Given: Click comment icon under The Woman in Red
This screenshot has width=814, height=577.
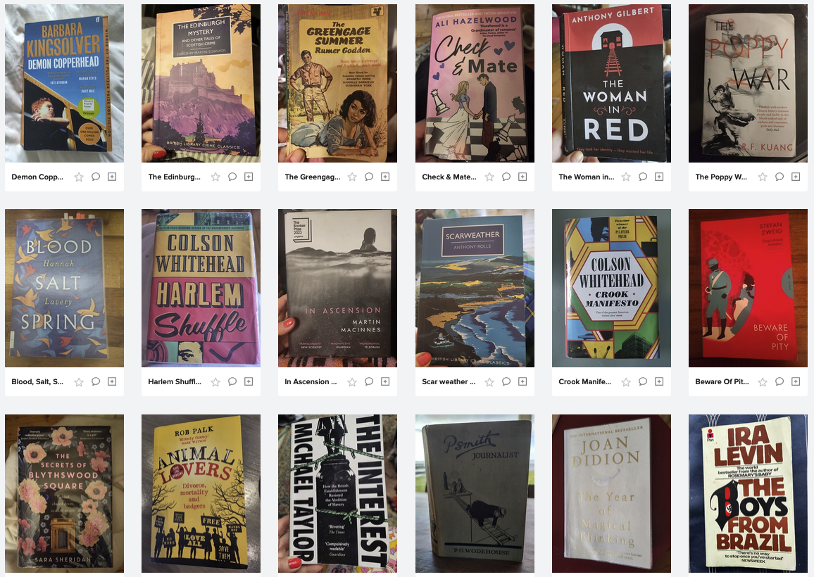Looking at the screenshot, I should (x=643, y=177).
